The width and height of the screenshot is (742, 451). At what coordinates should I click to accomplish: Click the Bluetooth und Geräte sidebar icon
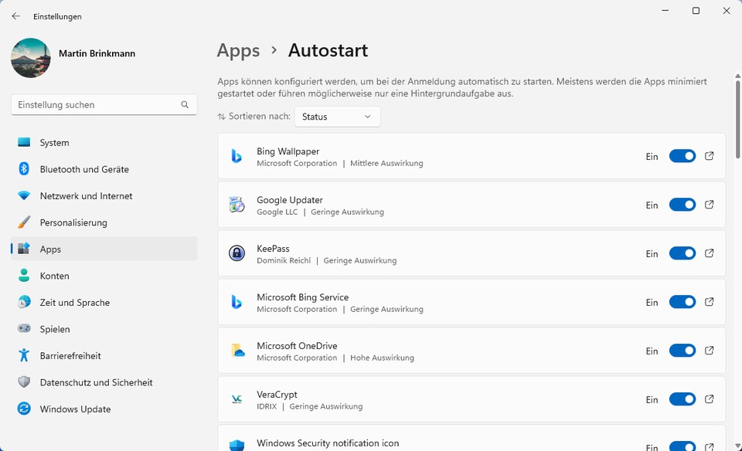(26, 169)
